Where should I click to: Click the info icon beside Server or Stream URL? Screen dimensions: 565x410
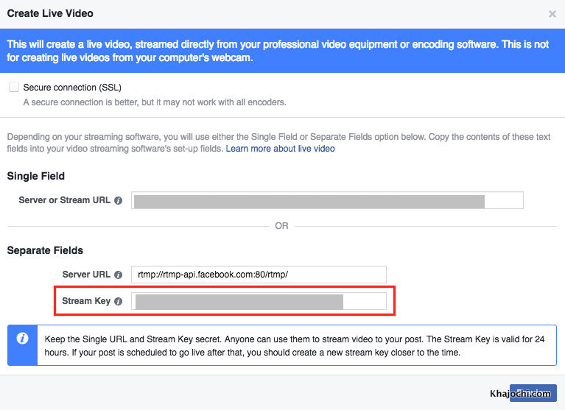[x=118, y=201]
